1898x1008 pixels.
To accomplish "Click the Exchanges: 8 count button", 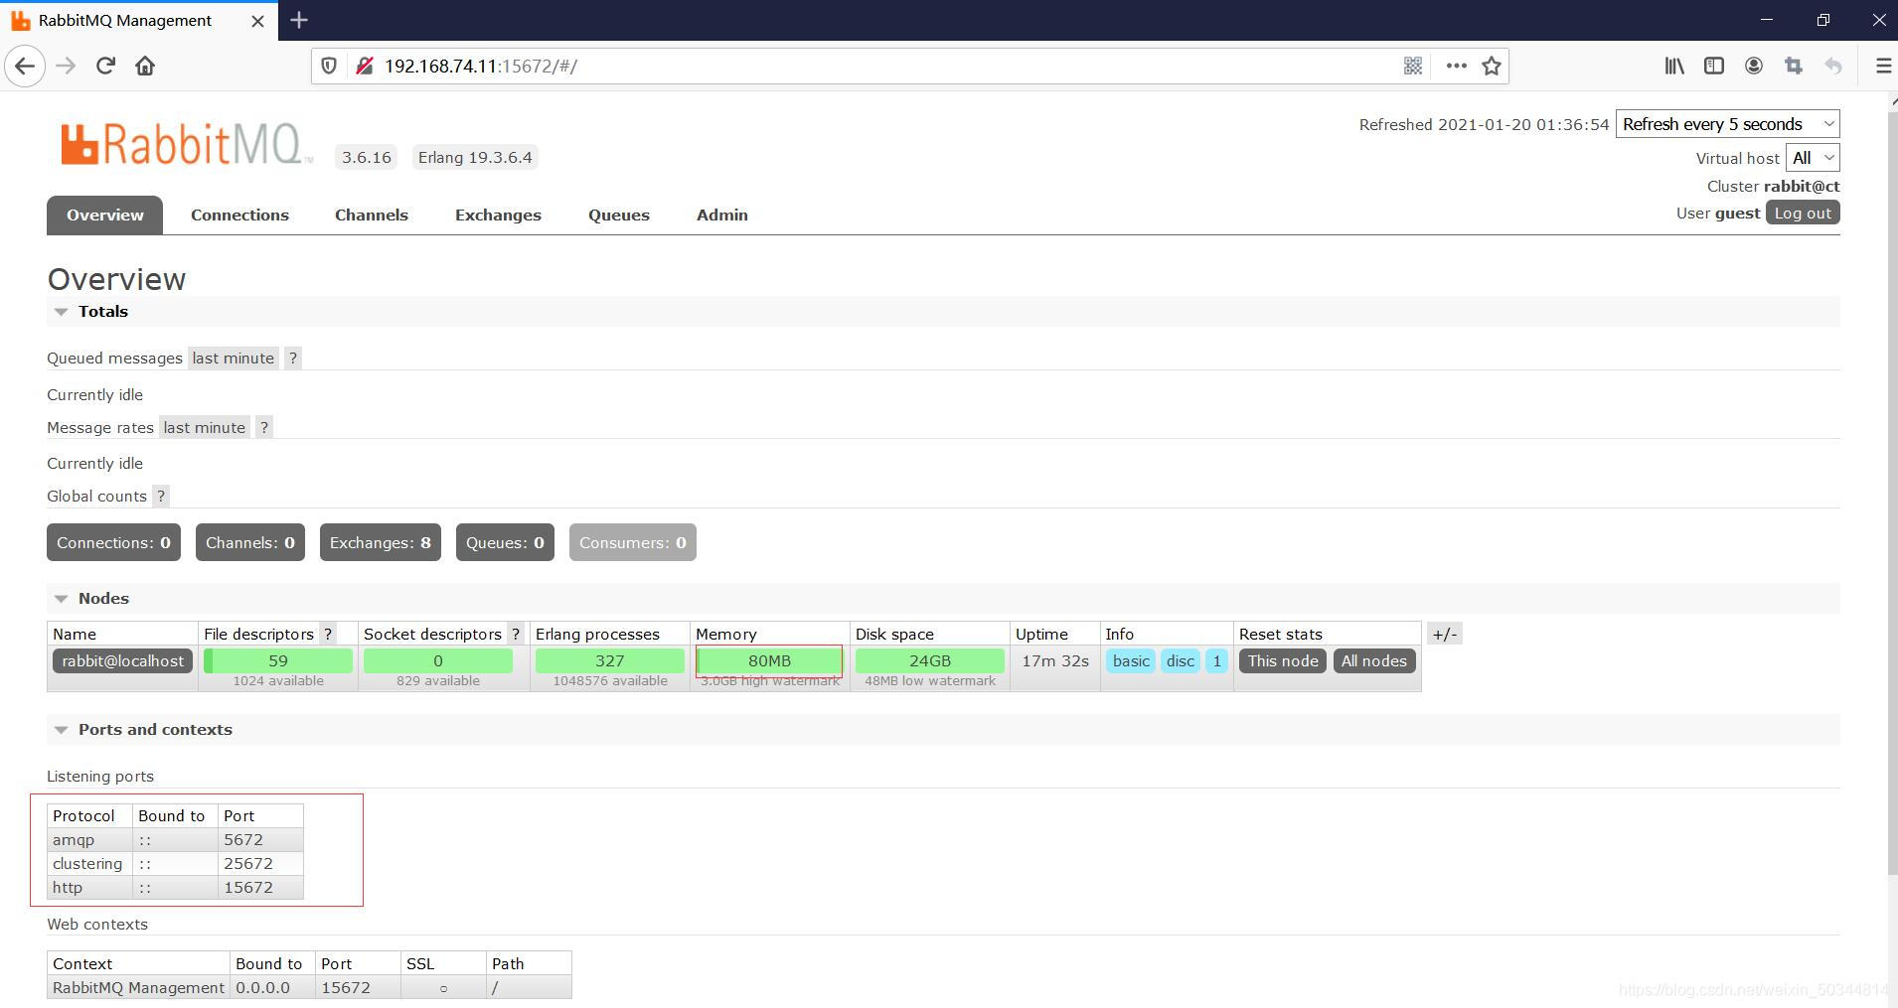I will point(381,543).
